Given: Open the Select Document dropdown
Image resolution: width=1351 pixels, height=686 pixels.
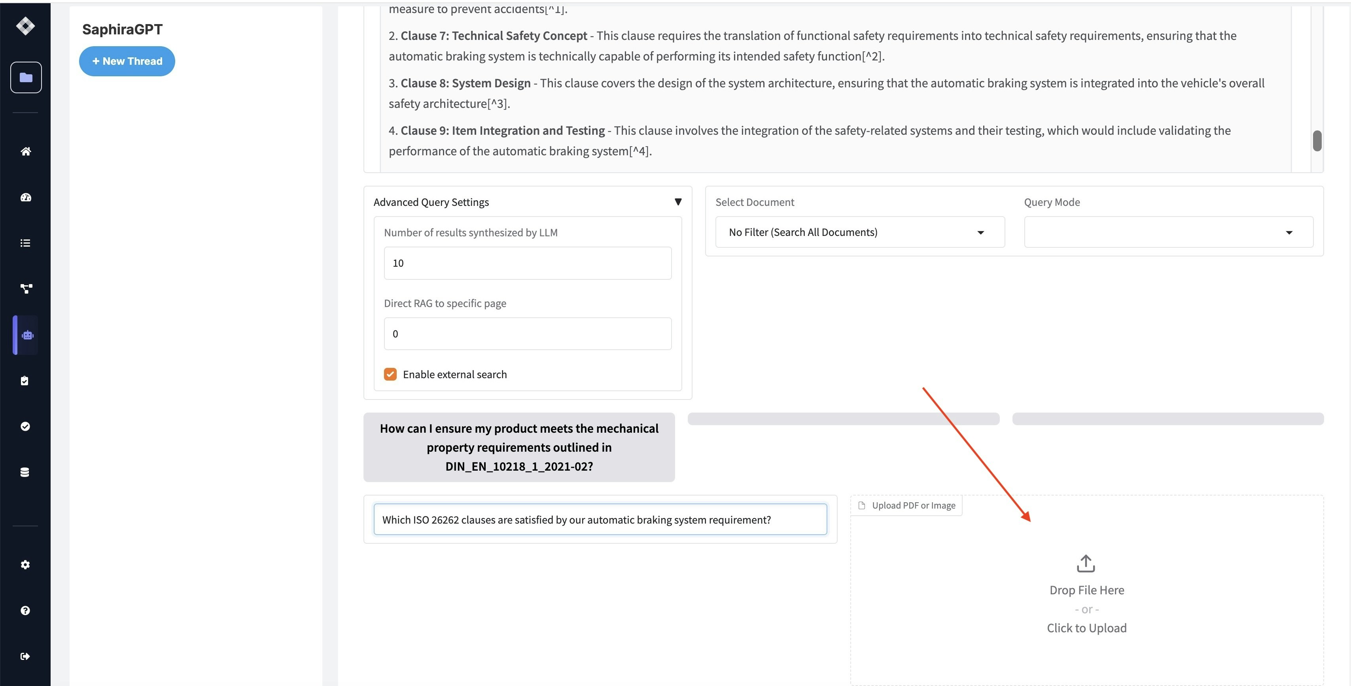Looking at the screenshot, I should pyautogui.click(x=859, y=232).
